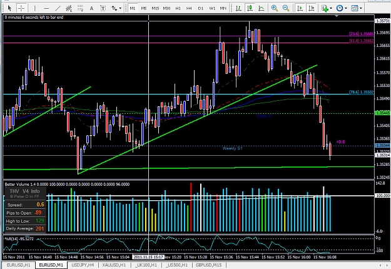The image size is (391, 269).
Task: Switch to the M1 timeframe
Action: [133, 8]
